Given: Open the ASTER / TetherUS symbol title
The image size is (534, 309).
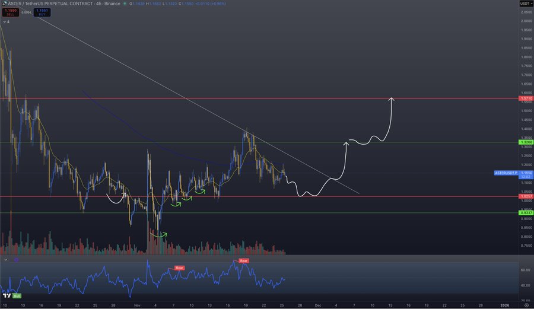Looking at the screenshot, I should tap(64, 4).
